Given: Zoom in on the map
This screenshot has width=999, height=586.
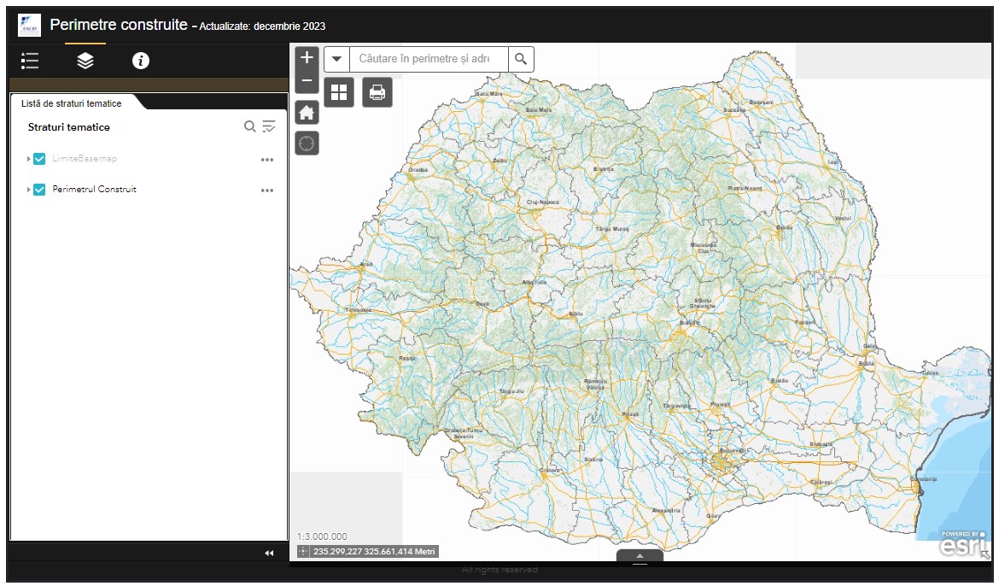Looking at the screenshot, I should [307, 58].
